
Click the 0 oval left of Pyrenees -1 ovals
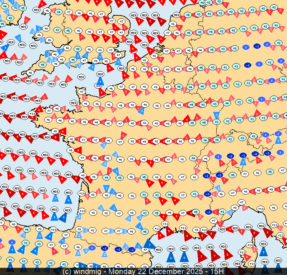[x=92, y=248]
